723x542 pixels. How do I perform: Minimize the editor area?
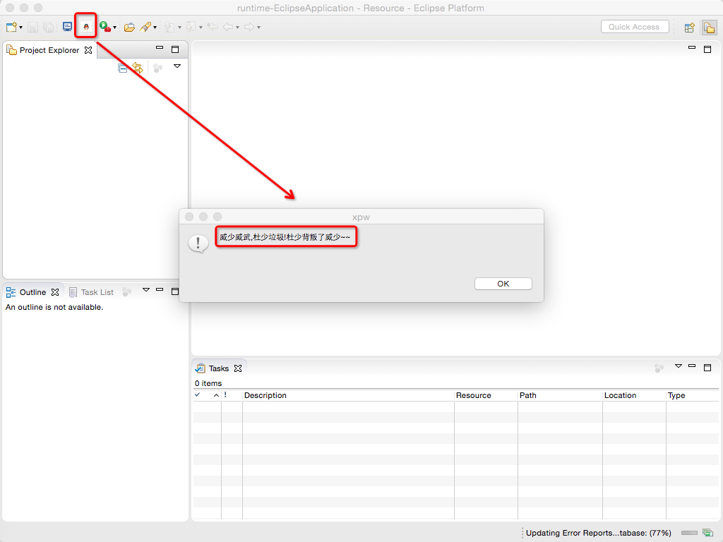coord(692,47)
